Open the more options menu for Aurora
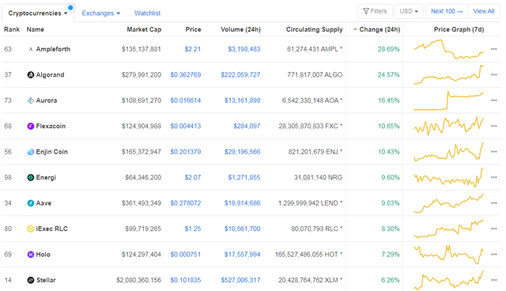 click(493, 100)
